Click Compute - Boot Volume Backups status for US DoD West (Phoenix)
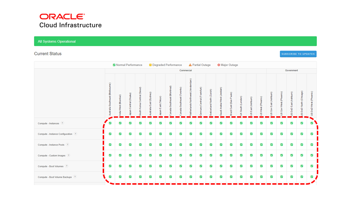The image size is (350, 200). tap(312, 177)
